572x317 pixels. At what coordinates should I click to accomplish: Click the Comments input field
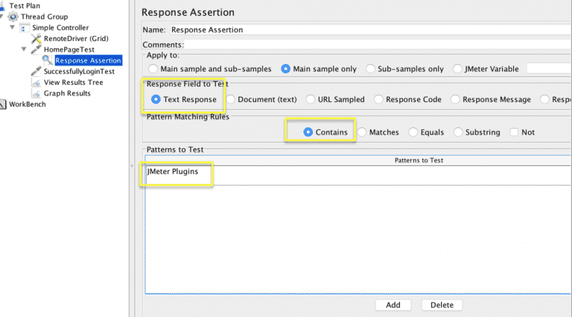click(x=378, y=45)
